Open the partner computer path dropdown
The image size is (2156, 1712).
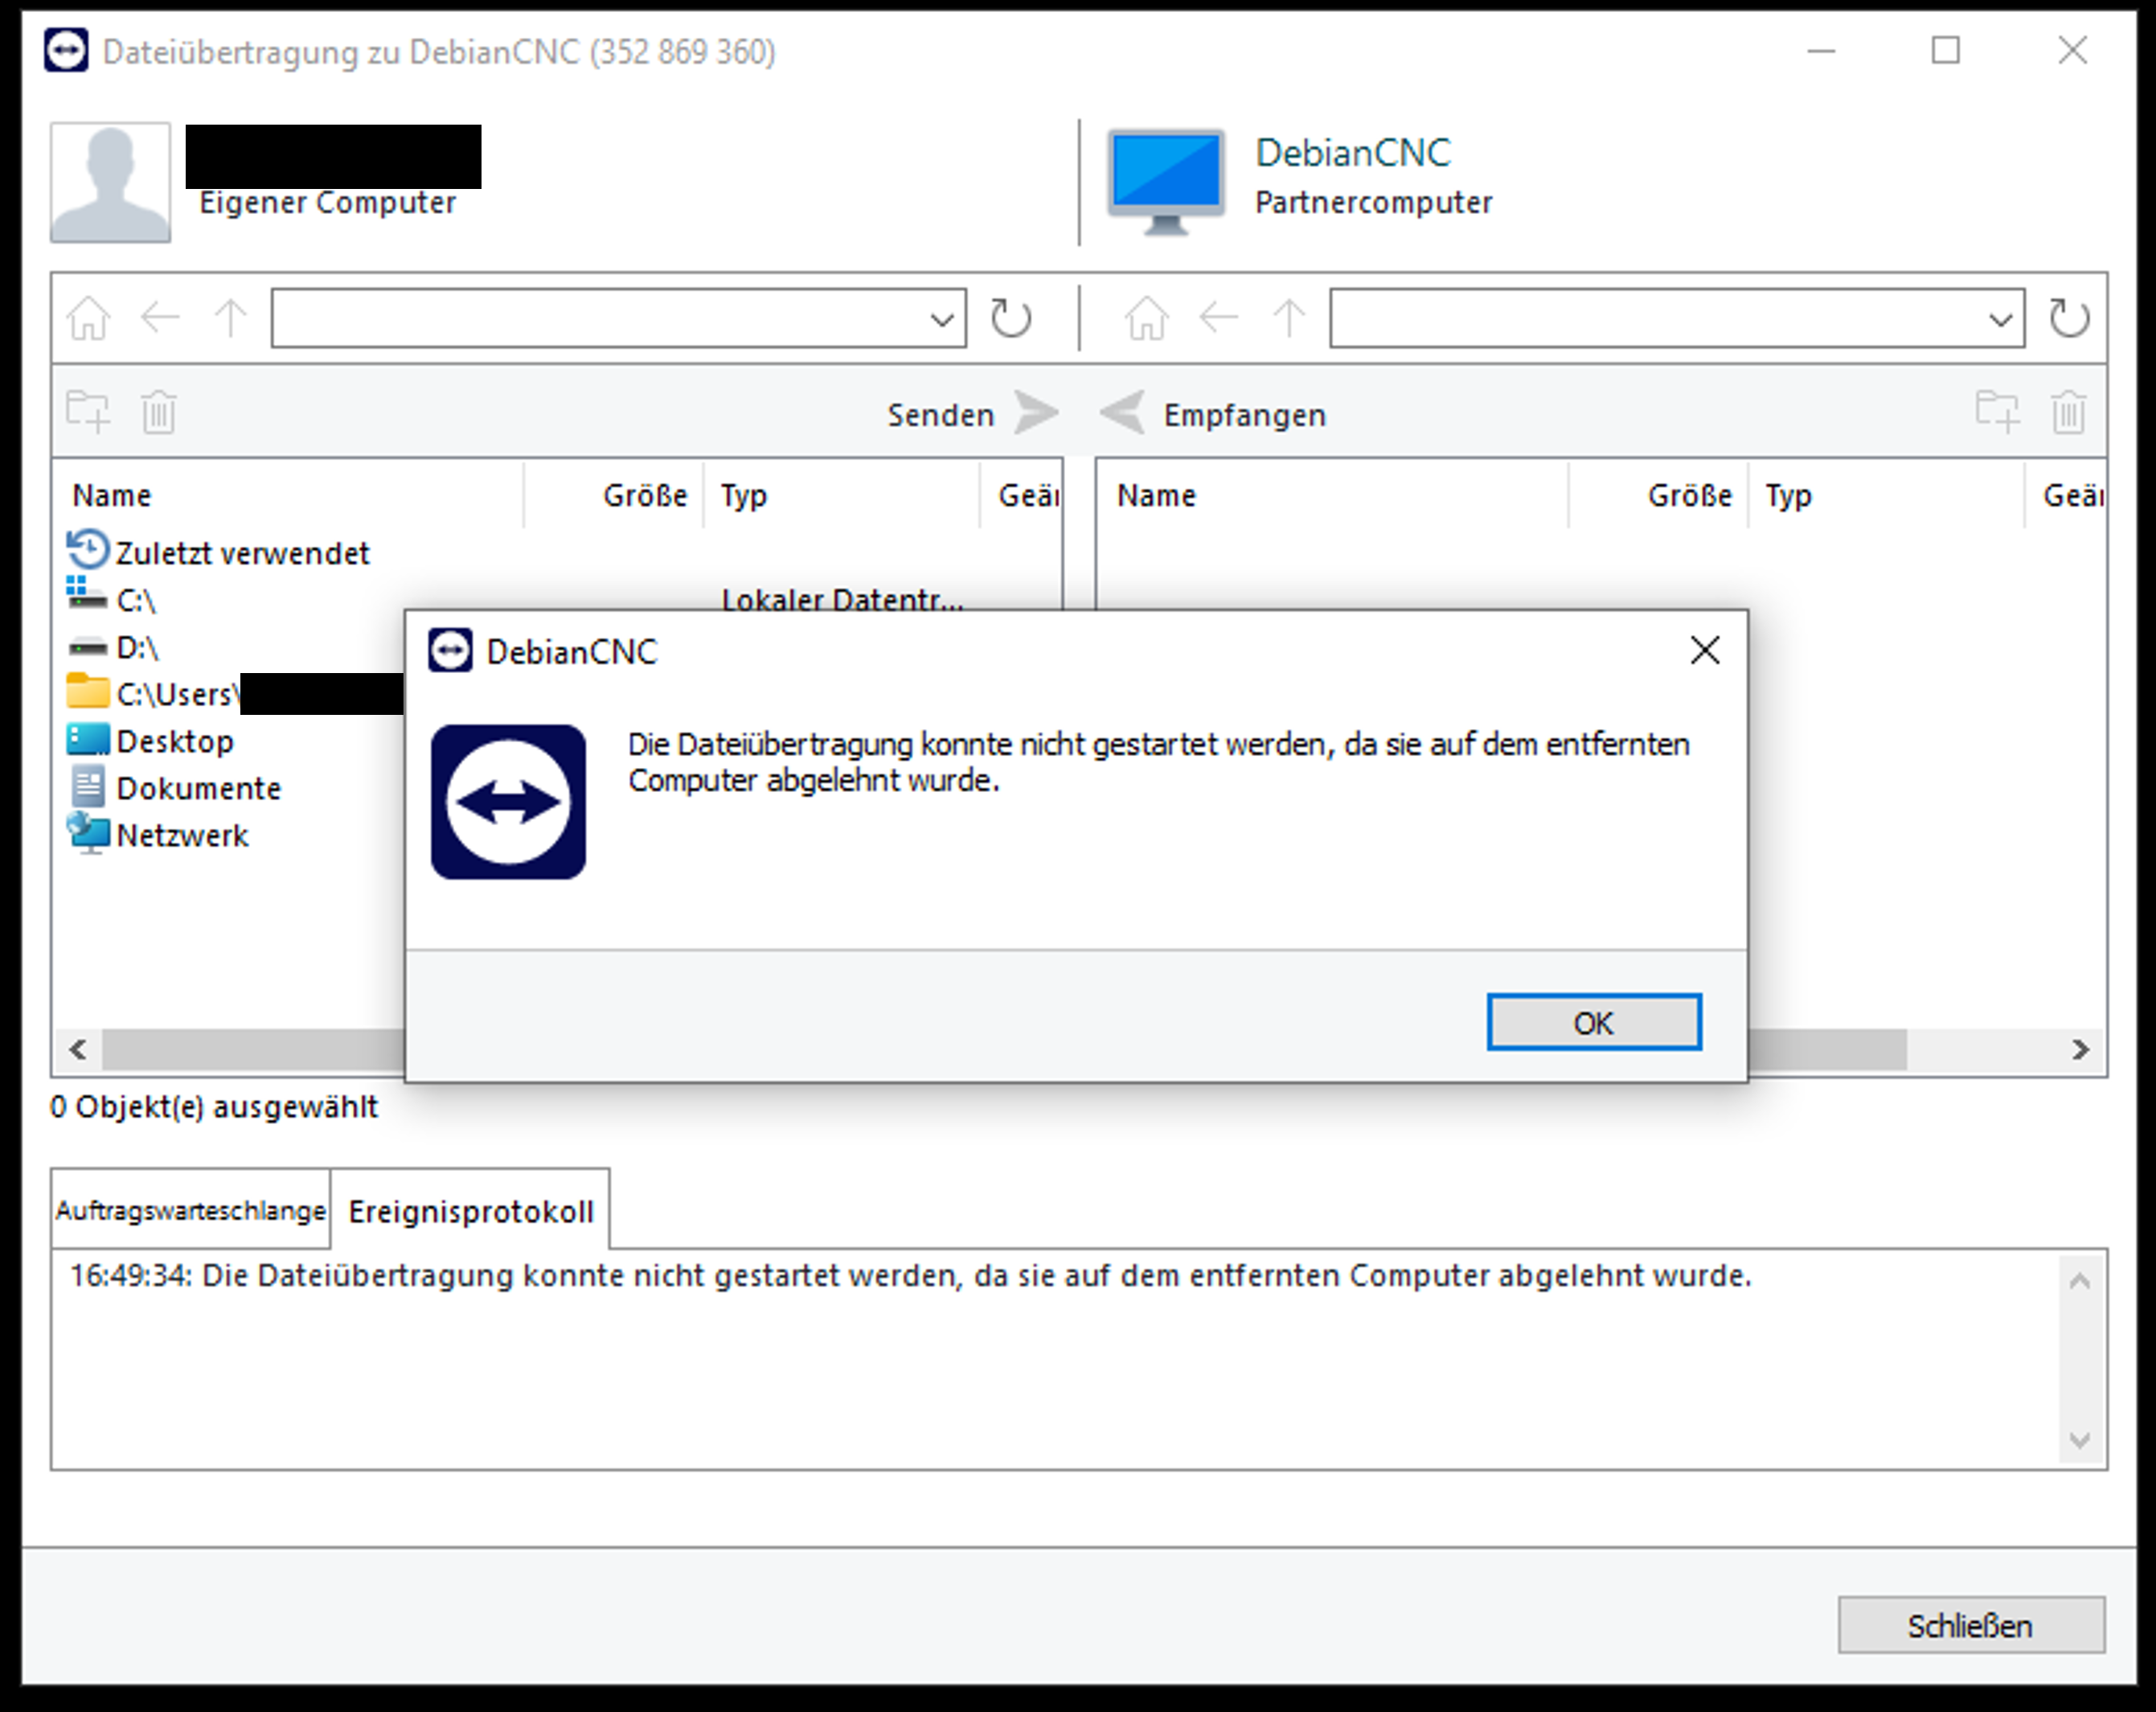[x=2000, y=320]
